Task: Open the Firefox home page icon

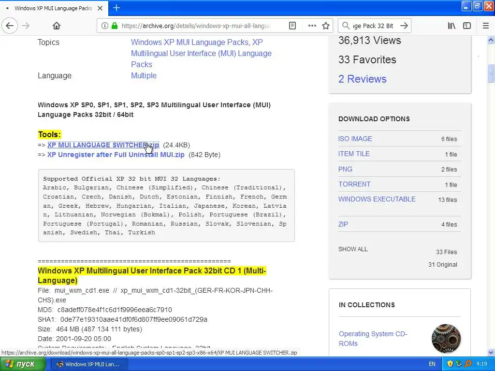Action: click(57, 26)
